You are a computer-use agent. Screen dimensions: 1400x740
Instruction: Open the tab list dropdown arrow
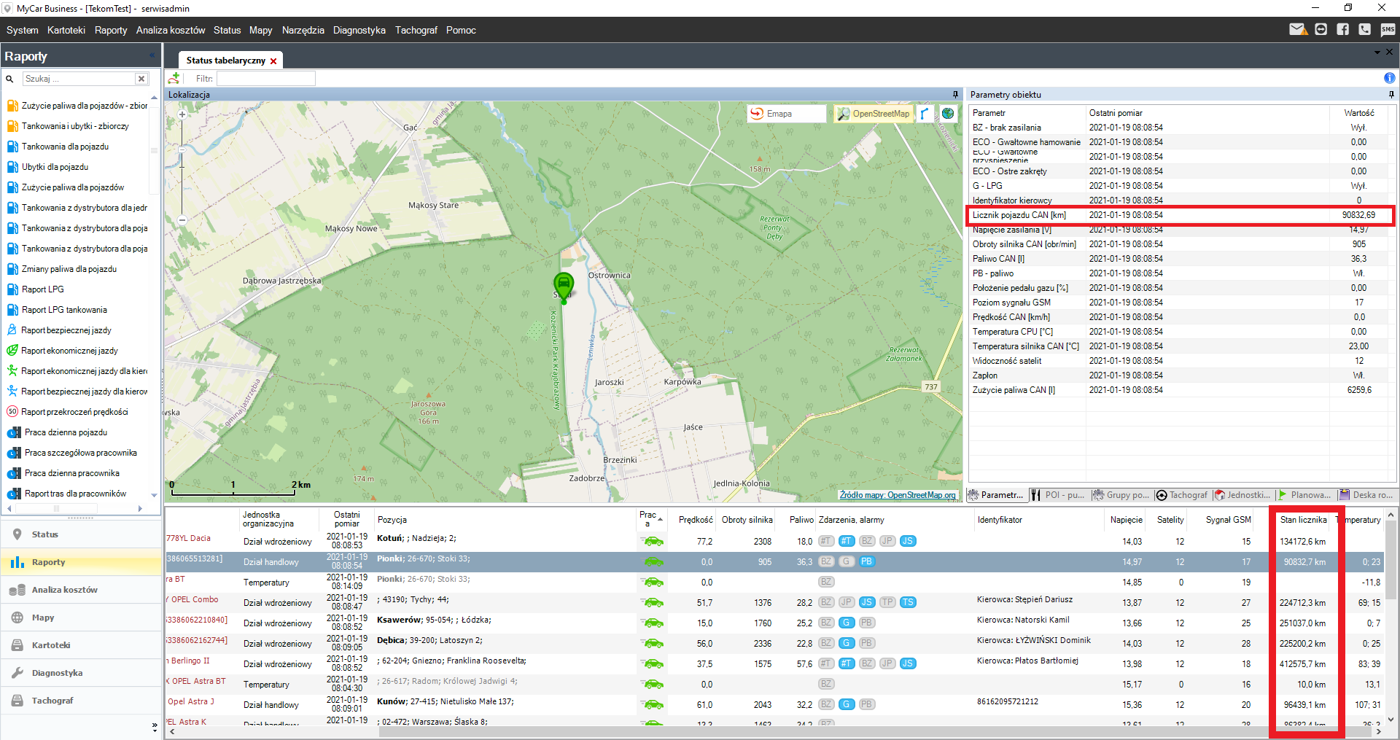pos(1377,52)
